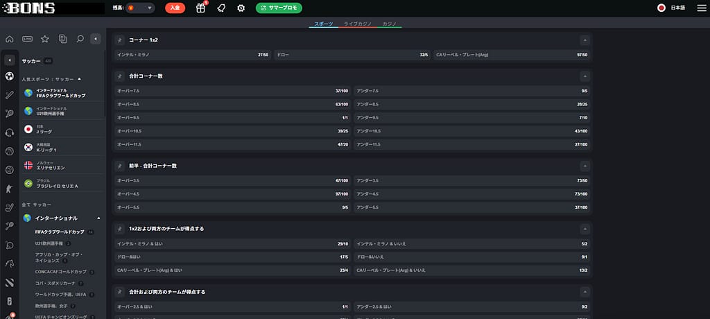Open the gift box bonuses icon

[200, 8]
